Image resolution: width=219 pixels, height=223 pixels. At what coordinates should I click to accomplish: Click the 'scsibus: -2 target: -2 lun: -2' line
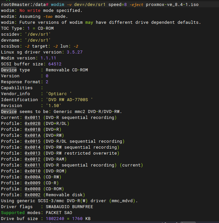[x=40, y=46]
